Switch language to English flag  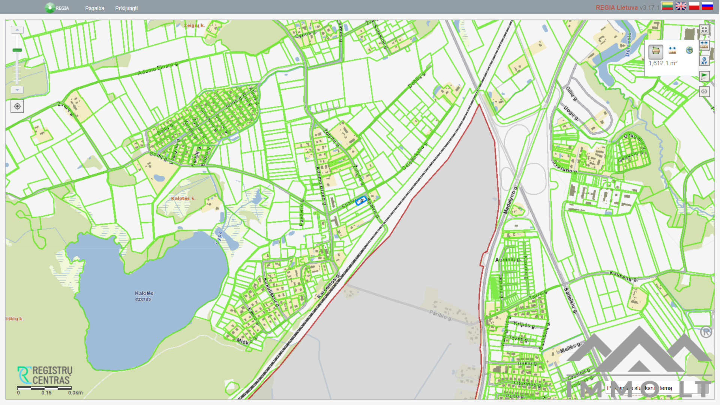(681, 6)
